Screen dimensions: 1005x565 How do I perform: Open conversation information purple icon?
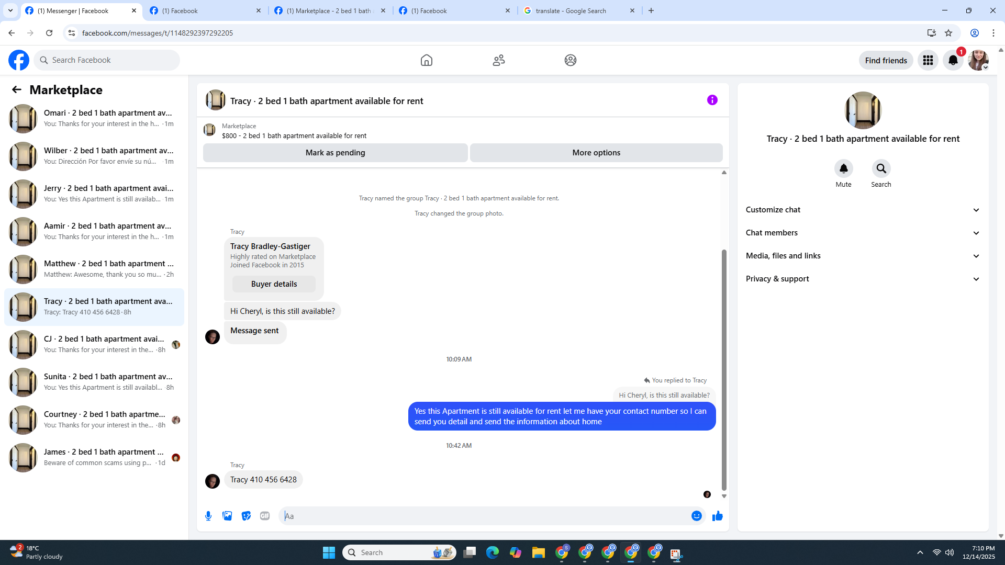[712, 100]
